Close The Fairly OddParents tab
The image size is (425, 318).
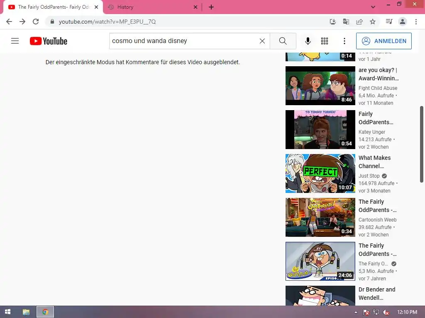(x=96, y=7)
